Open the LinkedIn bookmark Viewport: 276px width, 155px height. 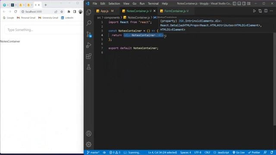click(x=67, y=18)
